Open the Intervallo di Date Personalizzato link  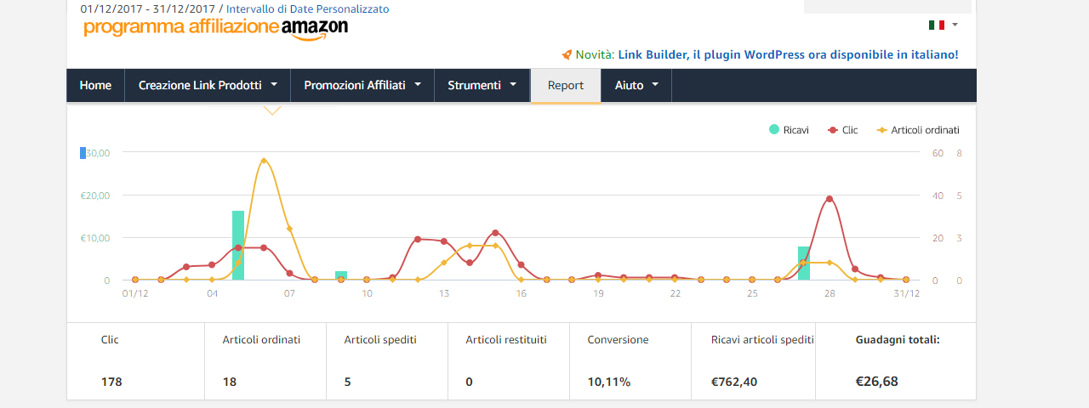pos(308,8)
